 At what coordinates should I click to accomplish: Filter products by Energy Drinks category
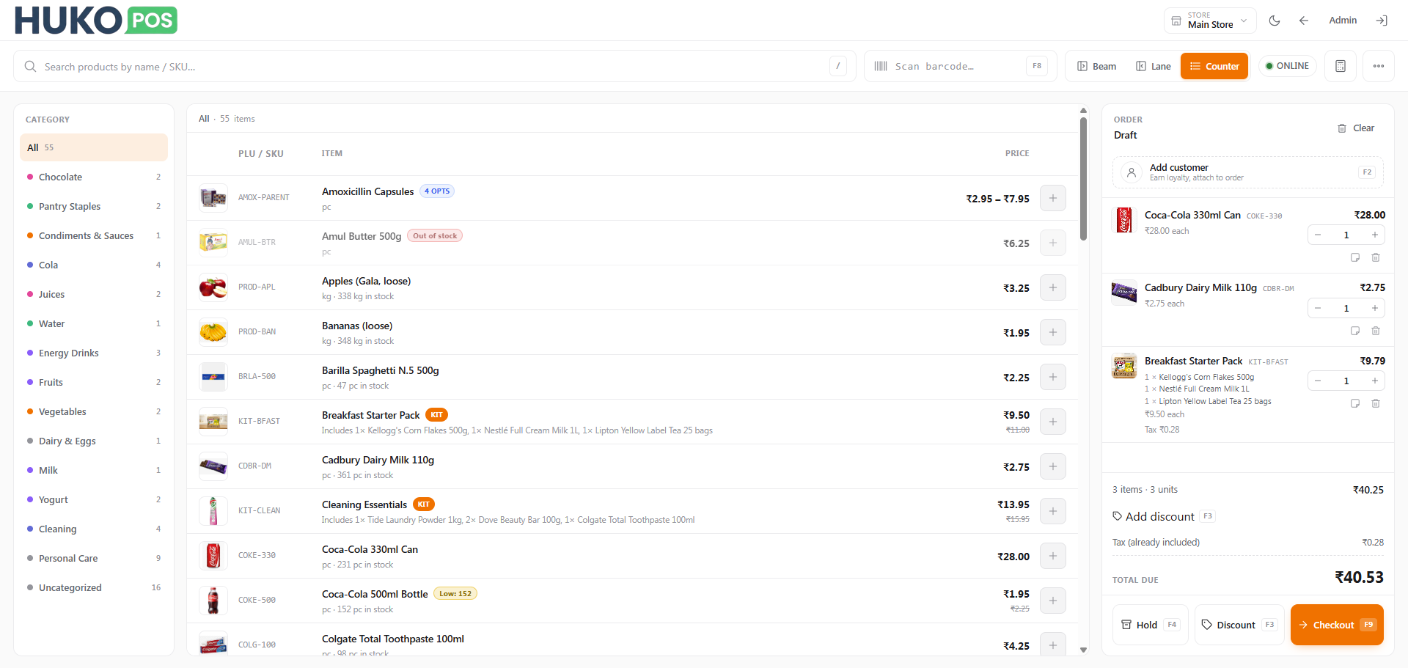94,353
